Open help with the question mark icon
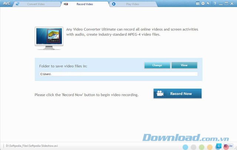237x150 pixels. (x=215, y=3)
